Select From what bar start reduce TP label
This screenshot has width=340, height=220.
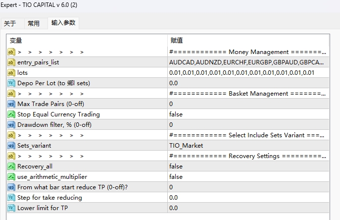[72, 187]
